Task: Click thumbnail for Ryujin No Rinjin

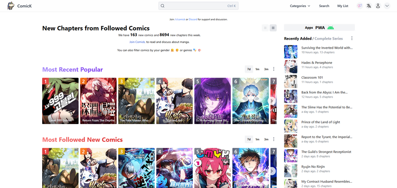Action: pyautogui.click(x=291, y=171)
